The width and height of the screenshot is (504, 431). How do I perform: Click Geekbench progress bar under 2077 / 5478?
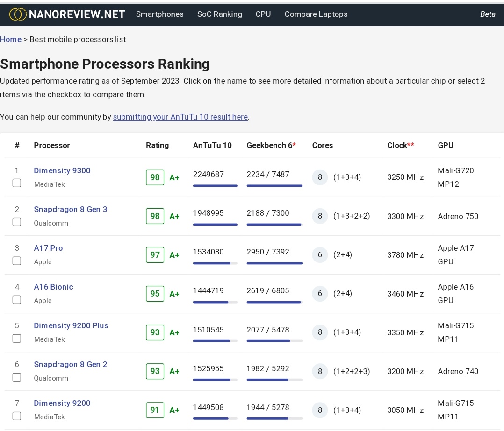274,341
